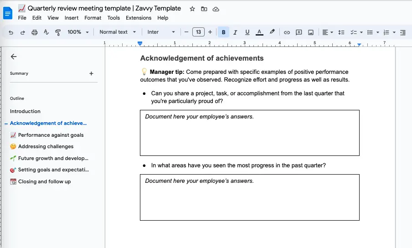412x248 pixels.
Task: Jump to Performance against goals section
Action: click(x=47, y=135)
